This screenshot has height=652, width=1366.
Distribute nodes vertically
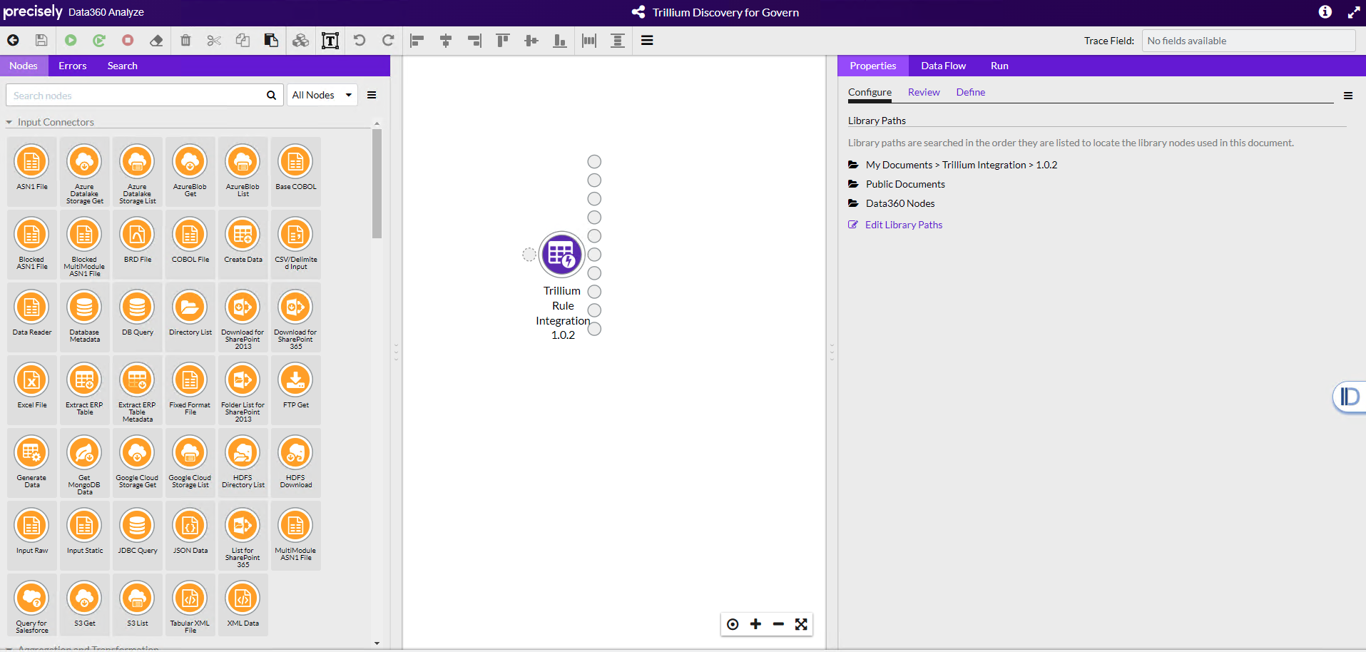618,41
